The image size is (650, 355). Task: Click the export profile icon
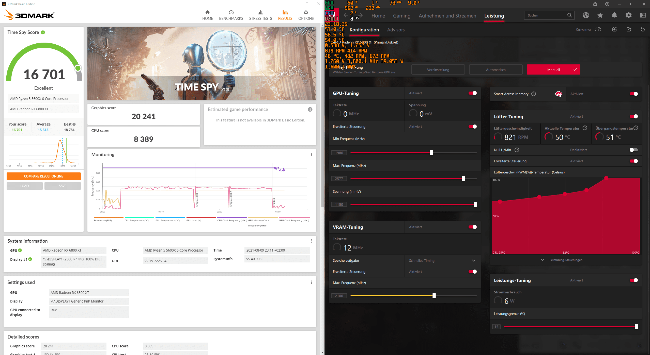629,29
